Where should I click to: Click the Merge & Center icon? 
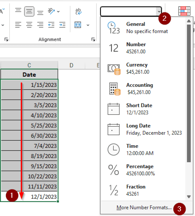[x=78, y=25]
